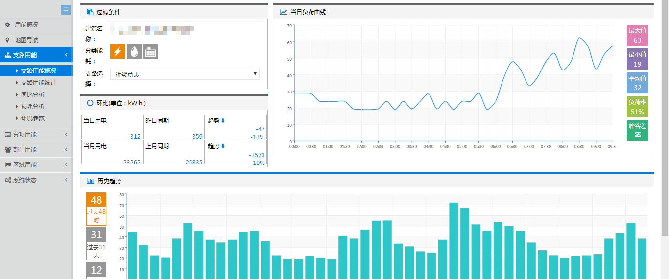Viewport: 669px width, 279px height.
Task: Toggle the sidebar hamburger menu button
Action: [66, 10]
